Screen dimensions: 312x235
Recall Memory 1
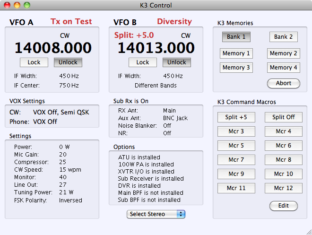(x=236, y=53)
